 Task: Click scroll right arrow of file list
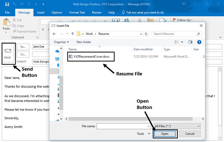pyautogui.click(x=203, y=119)
